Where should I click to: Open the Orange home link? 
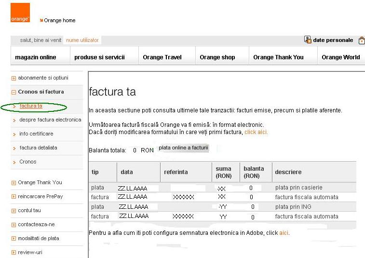coord(60,20)
